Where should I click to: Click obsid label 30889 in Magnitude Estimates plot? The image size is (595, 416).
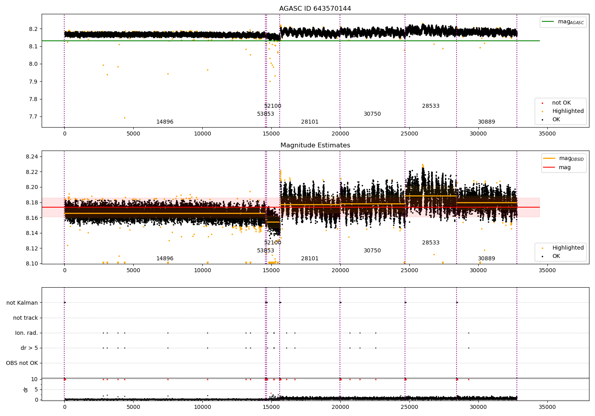pos(486,259)
